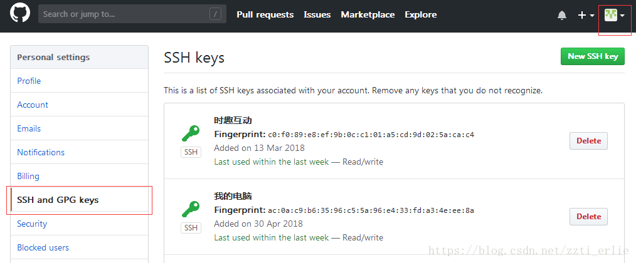Screen dimensions: 636x263
Task: Open the user avatar menu
Action: point(614,15)
